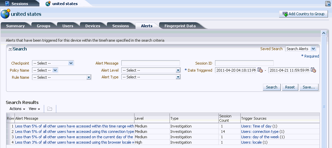Image resolution: width=332 pixels, height=148 pixels.
Task: Switch to the Users tab
Action: coord(68,26)
